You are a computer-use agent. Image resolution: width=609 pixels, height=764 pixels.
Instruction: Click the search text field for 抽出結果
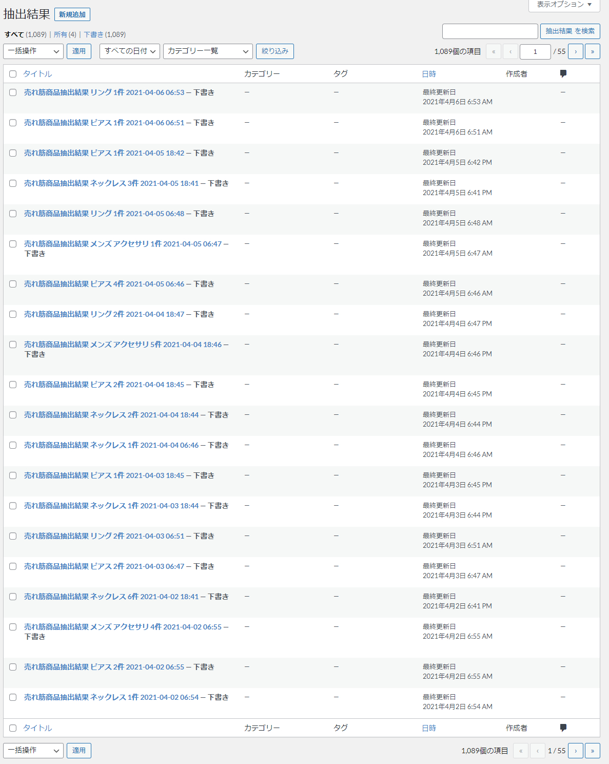click(490, 31)
